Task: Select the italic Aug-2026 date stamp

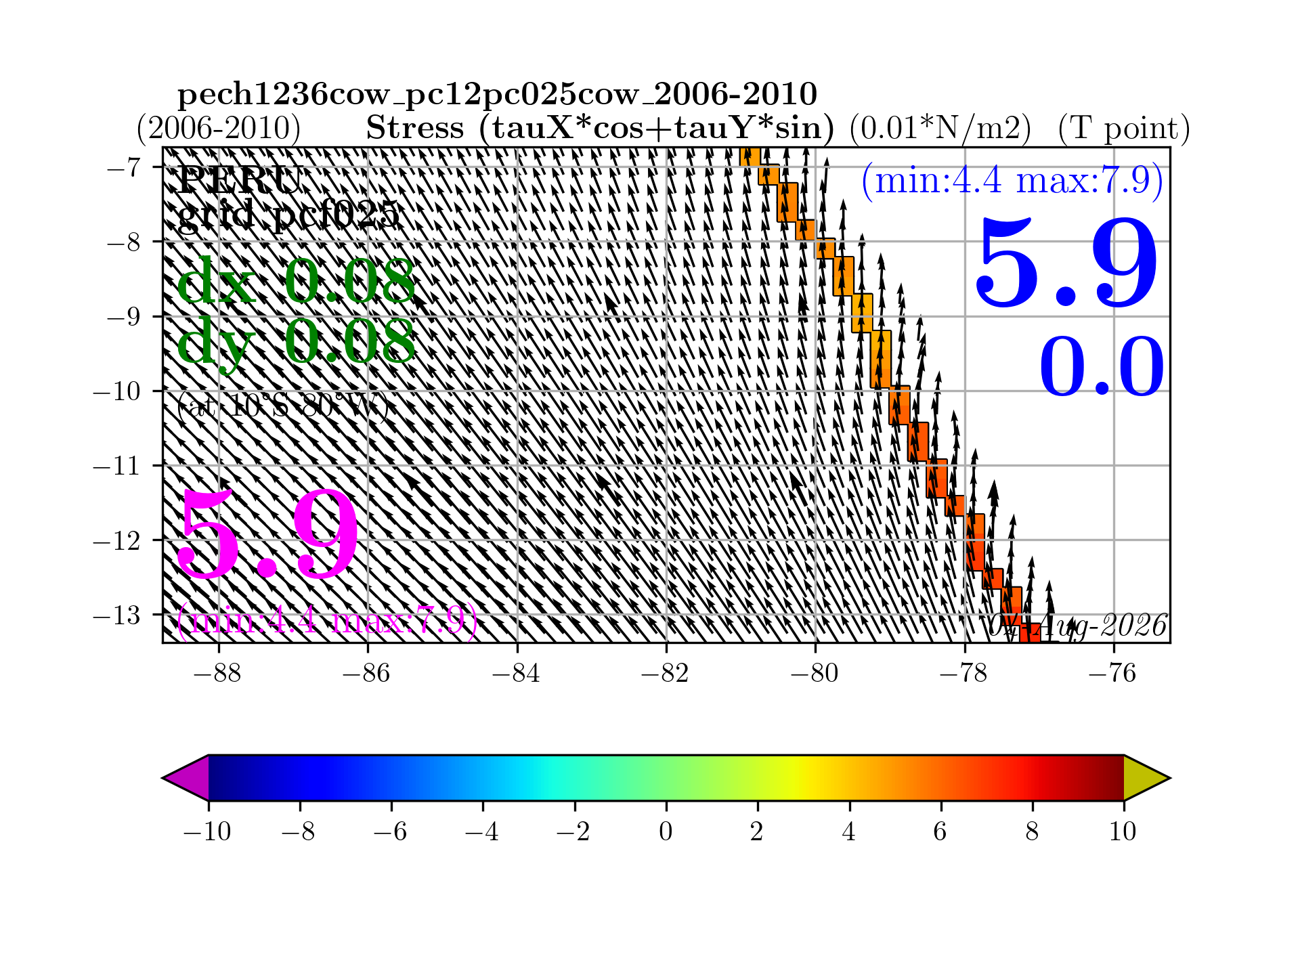Action: (1078, 626)
